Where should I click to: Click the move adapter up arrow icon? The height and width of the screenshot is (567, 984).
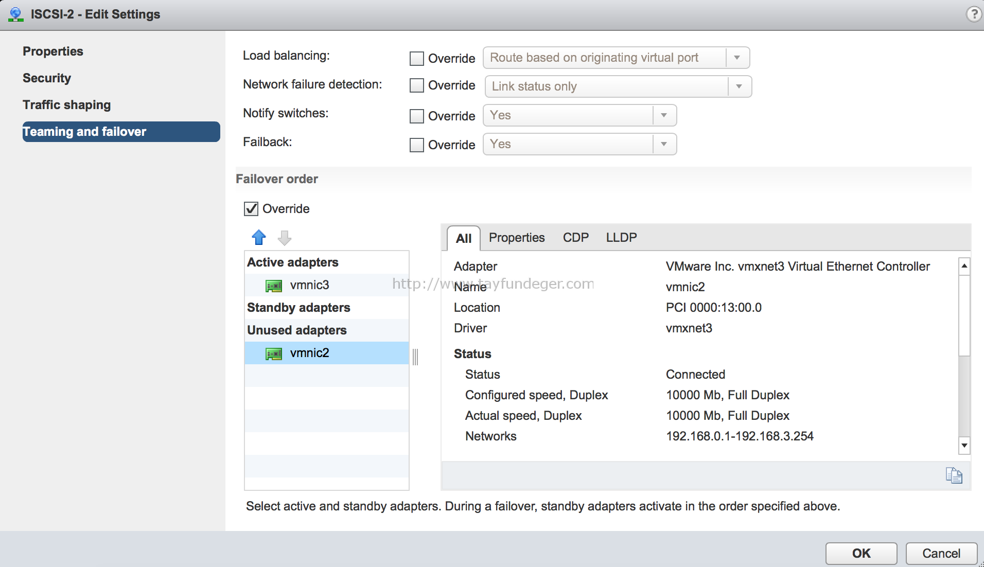point(259,237)
